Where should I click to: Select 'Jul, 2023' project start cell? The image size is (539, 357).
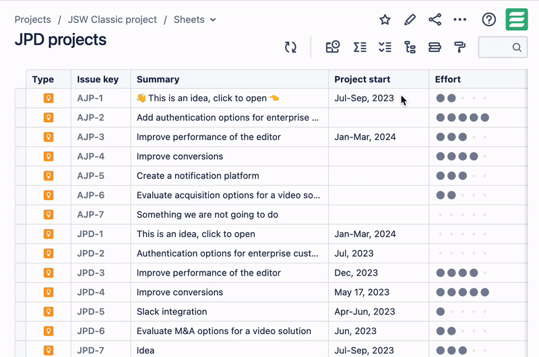379,253
